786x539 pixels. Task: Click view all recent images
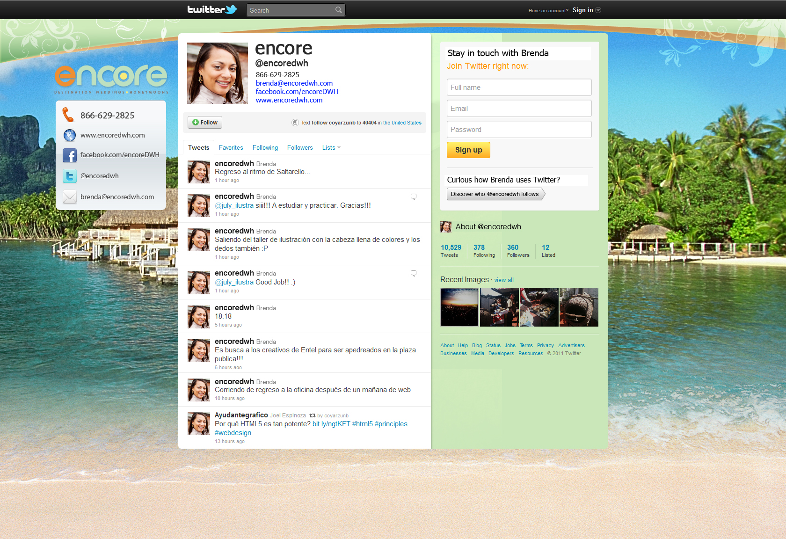point(504,280)
